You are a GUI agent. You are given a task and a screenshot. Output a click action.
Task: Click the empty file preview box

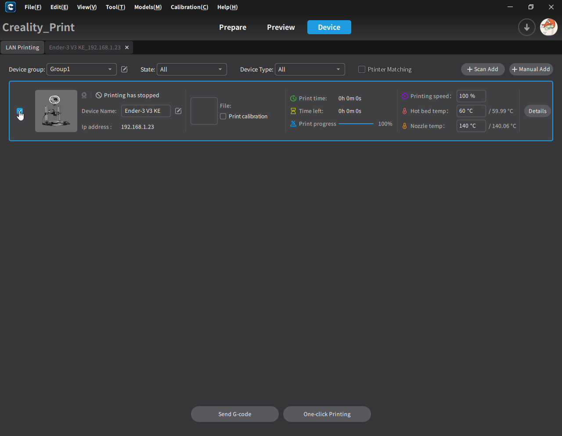(204, 111)
